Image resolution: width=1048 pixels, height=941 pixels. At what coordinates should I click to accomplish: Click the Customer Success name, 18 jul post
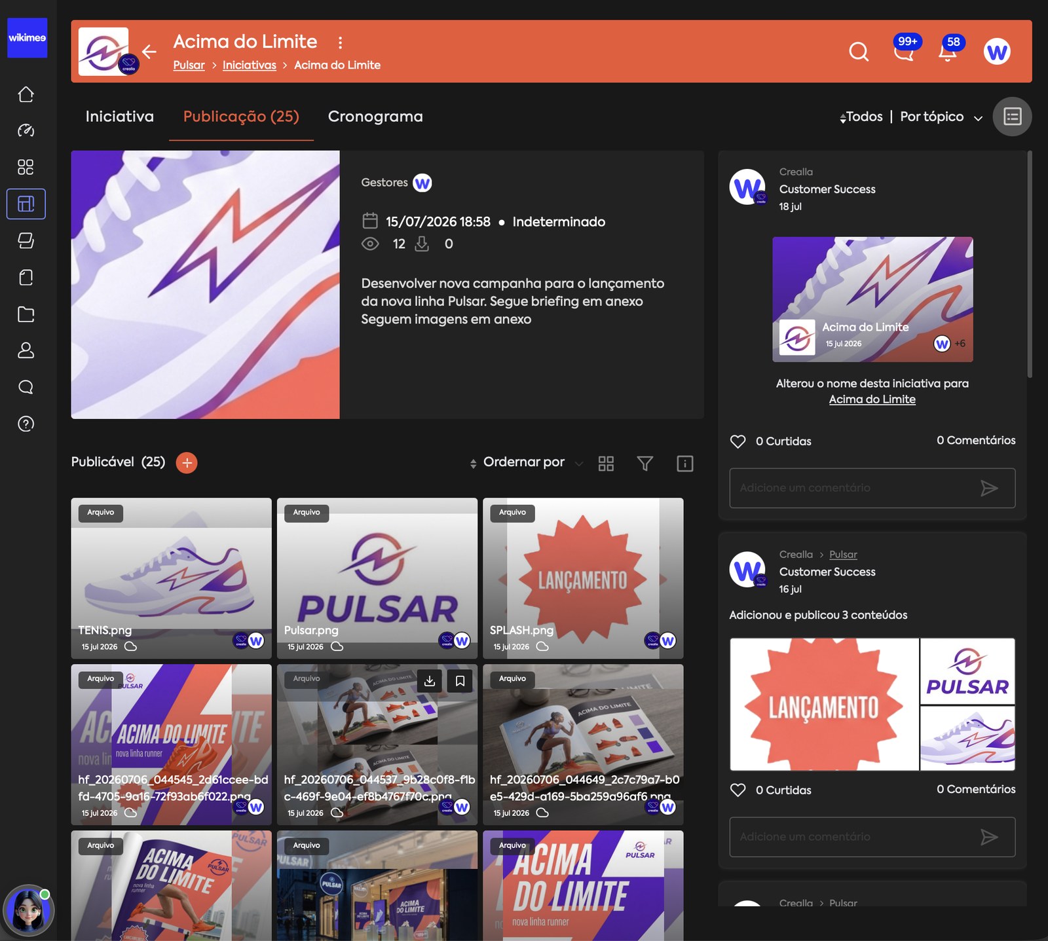[x=827, y=189]
